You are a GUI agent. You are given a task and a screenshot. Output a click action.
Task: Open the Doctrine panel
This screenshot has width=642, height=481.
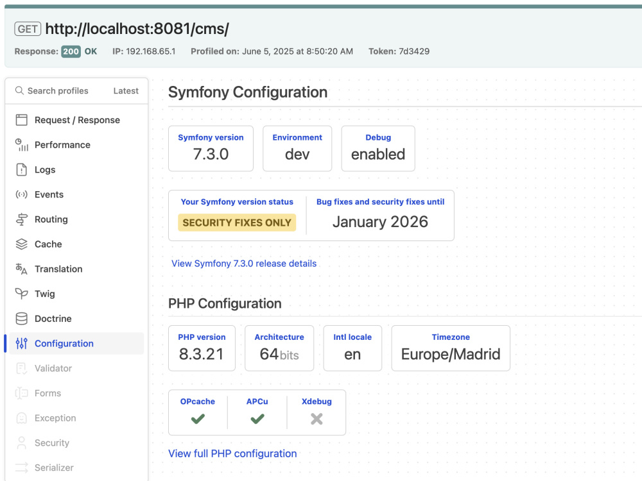76,319
